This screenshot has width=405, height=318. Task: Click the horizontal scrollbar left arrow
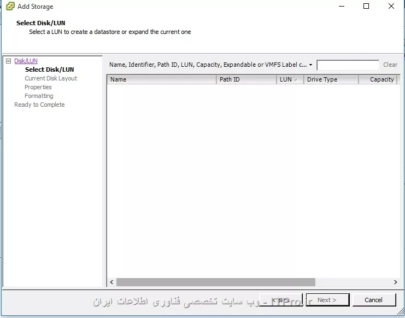point(111,282)
